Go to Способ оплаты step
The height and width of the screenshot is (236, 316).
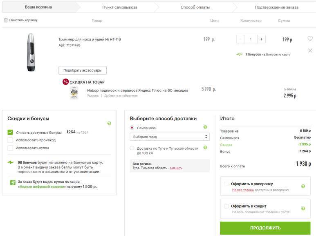coord(195,7)
